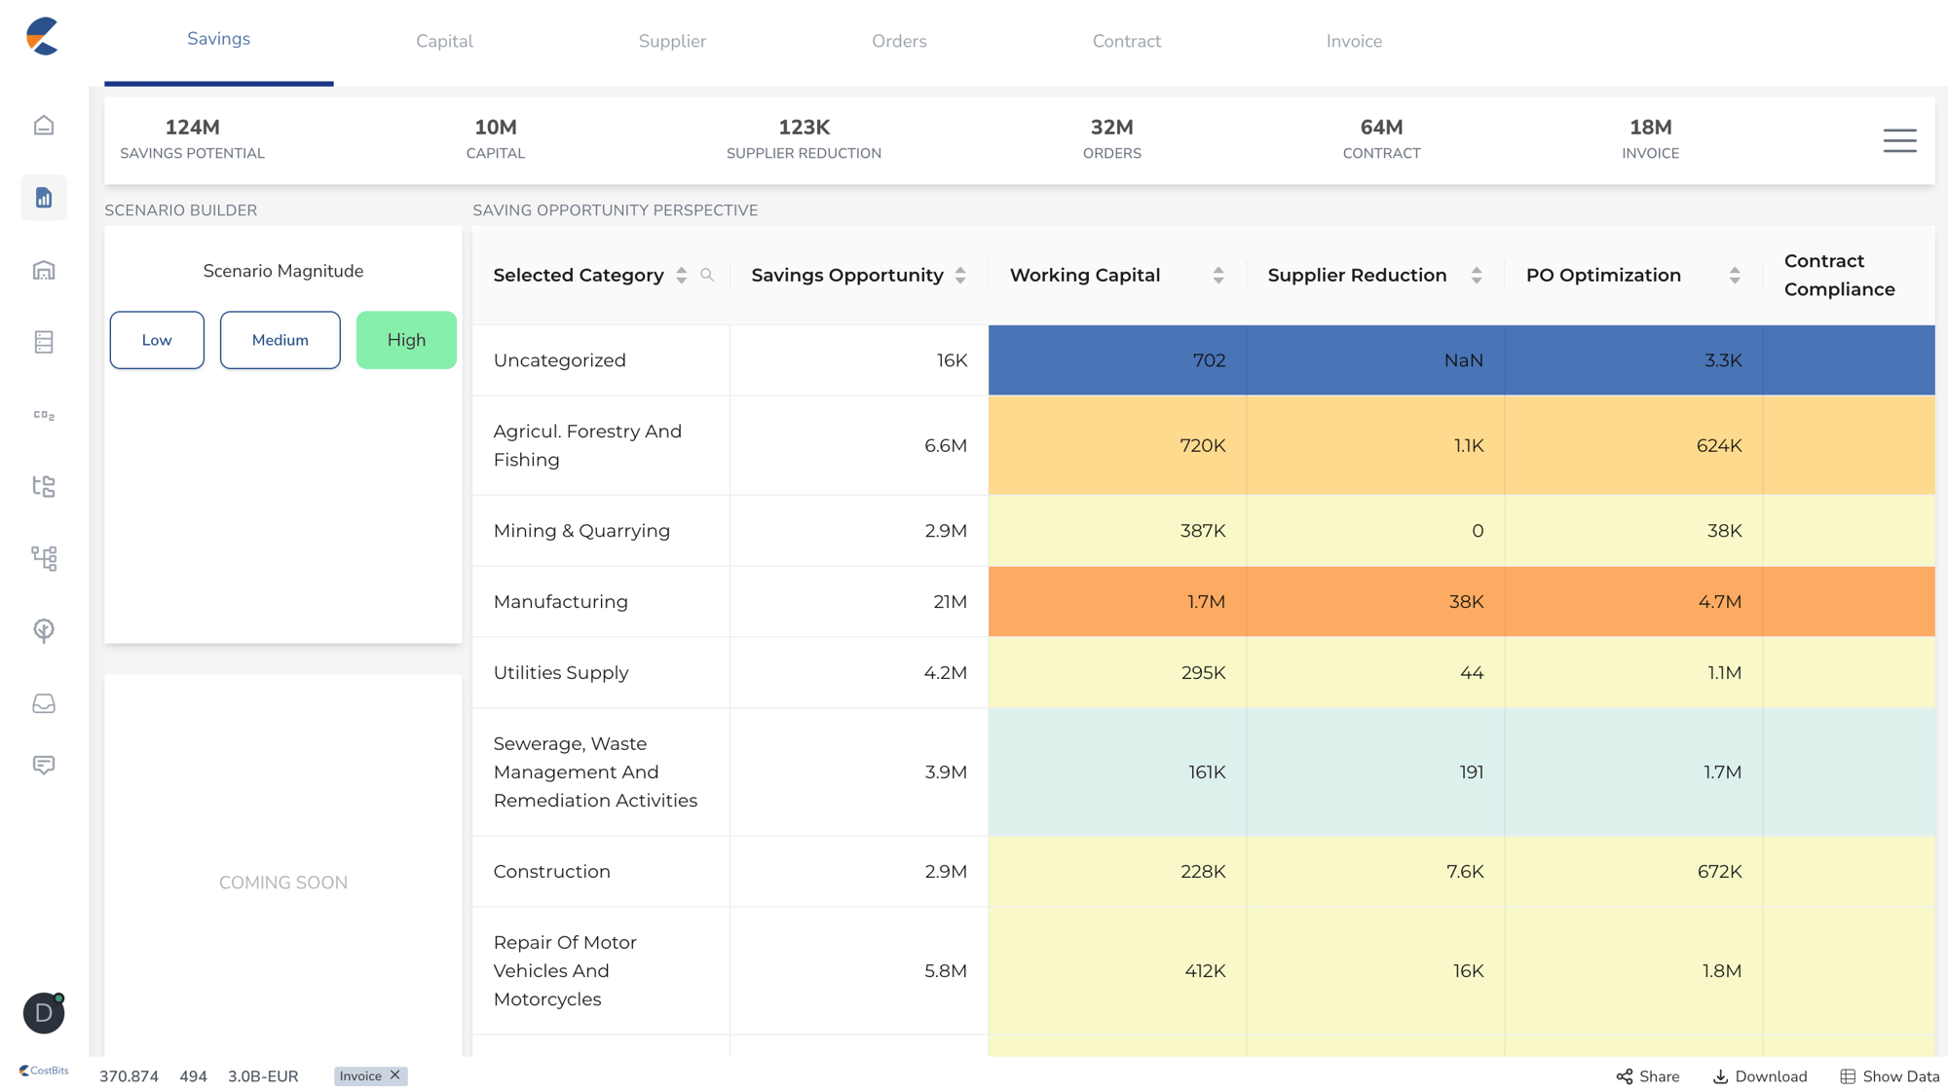The image size is (1948, 1092).
Task: Click the Share icon
Action: tap(1625, 1076)
